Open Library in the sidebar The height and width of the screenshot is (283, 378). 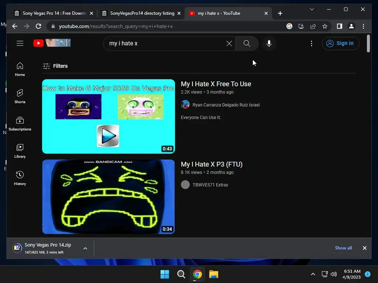coord(20,151)
